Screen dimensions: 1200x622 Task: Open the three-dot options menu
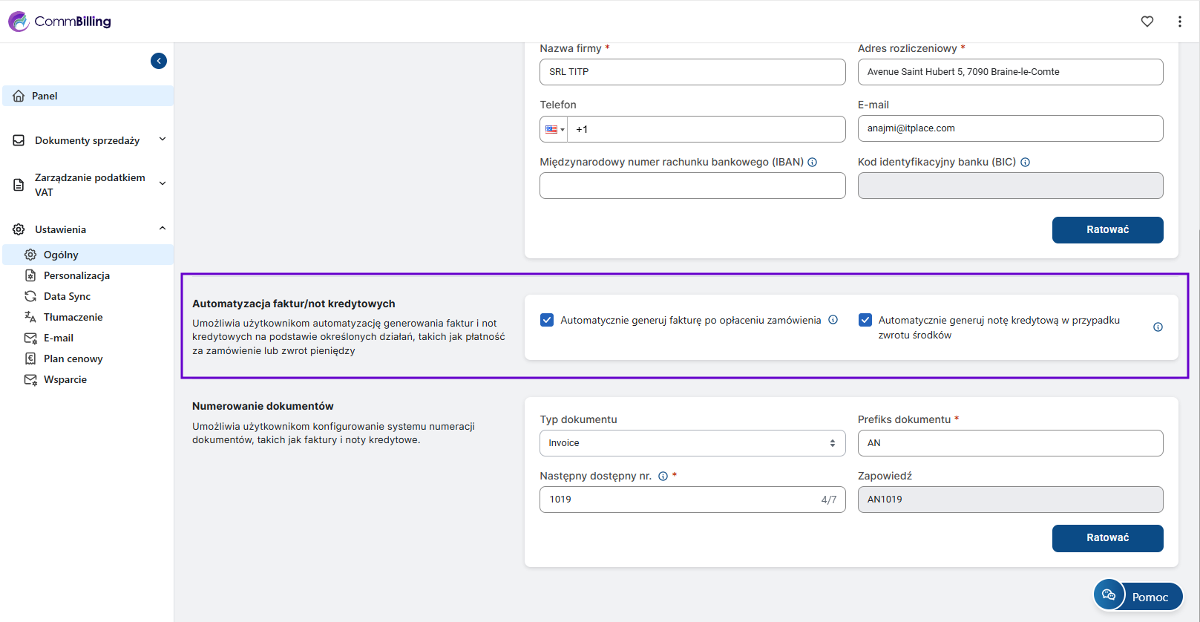[1179, 22]
